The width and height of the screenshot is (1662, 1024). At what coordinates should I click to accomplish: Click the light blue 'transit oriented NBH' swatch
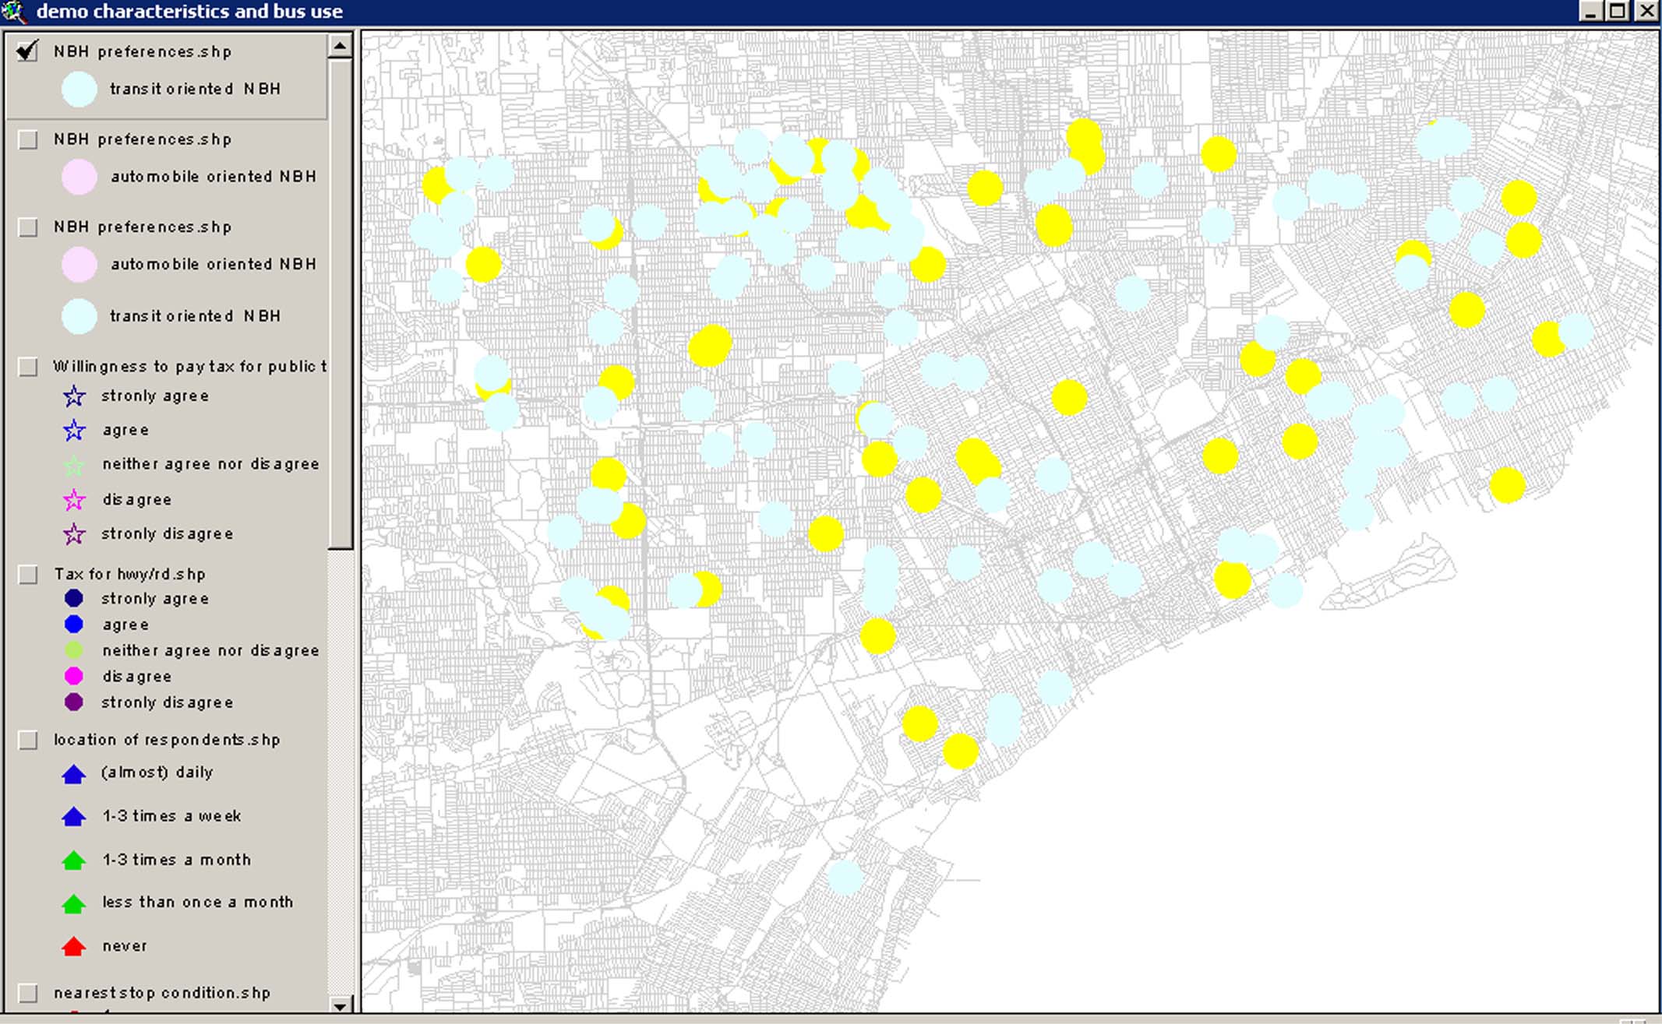(x=79, y=89)
